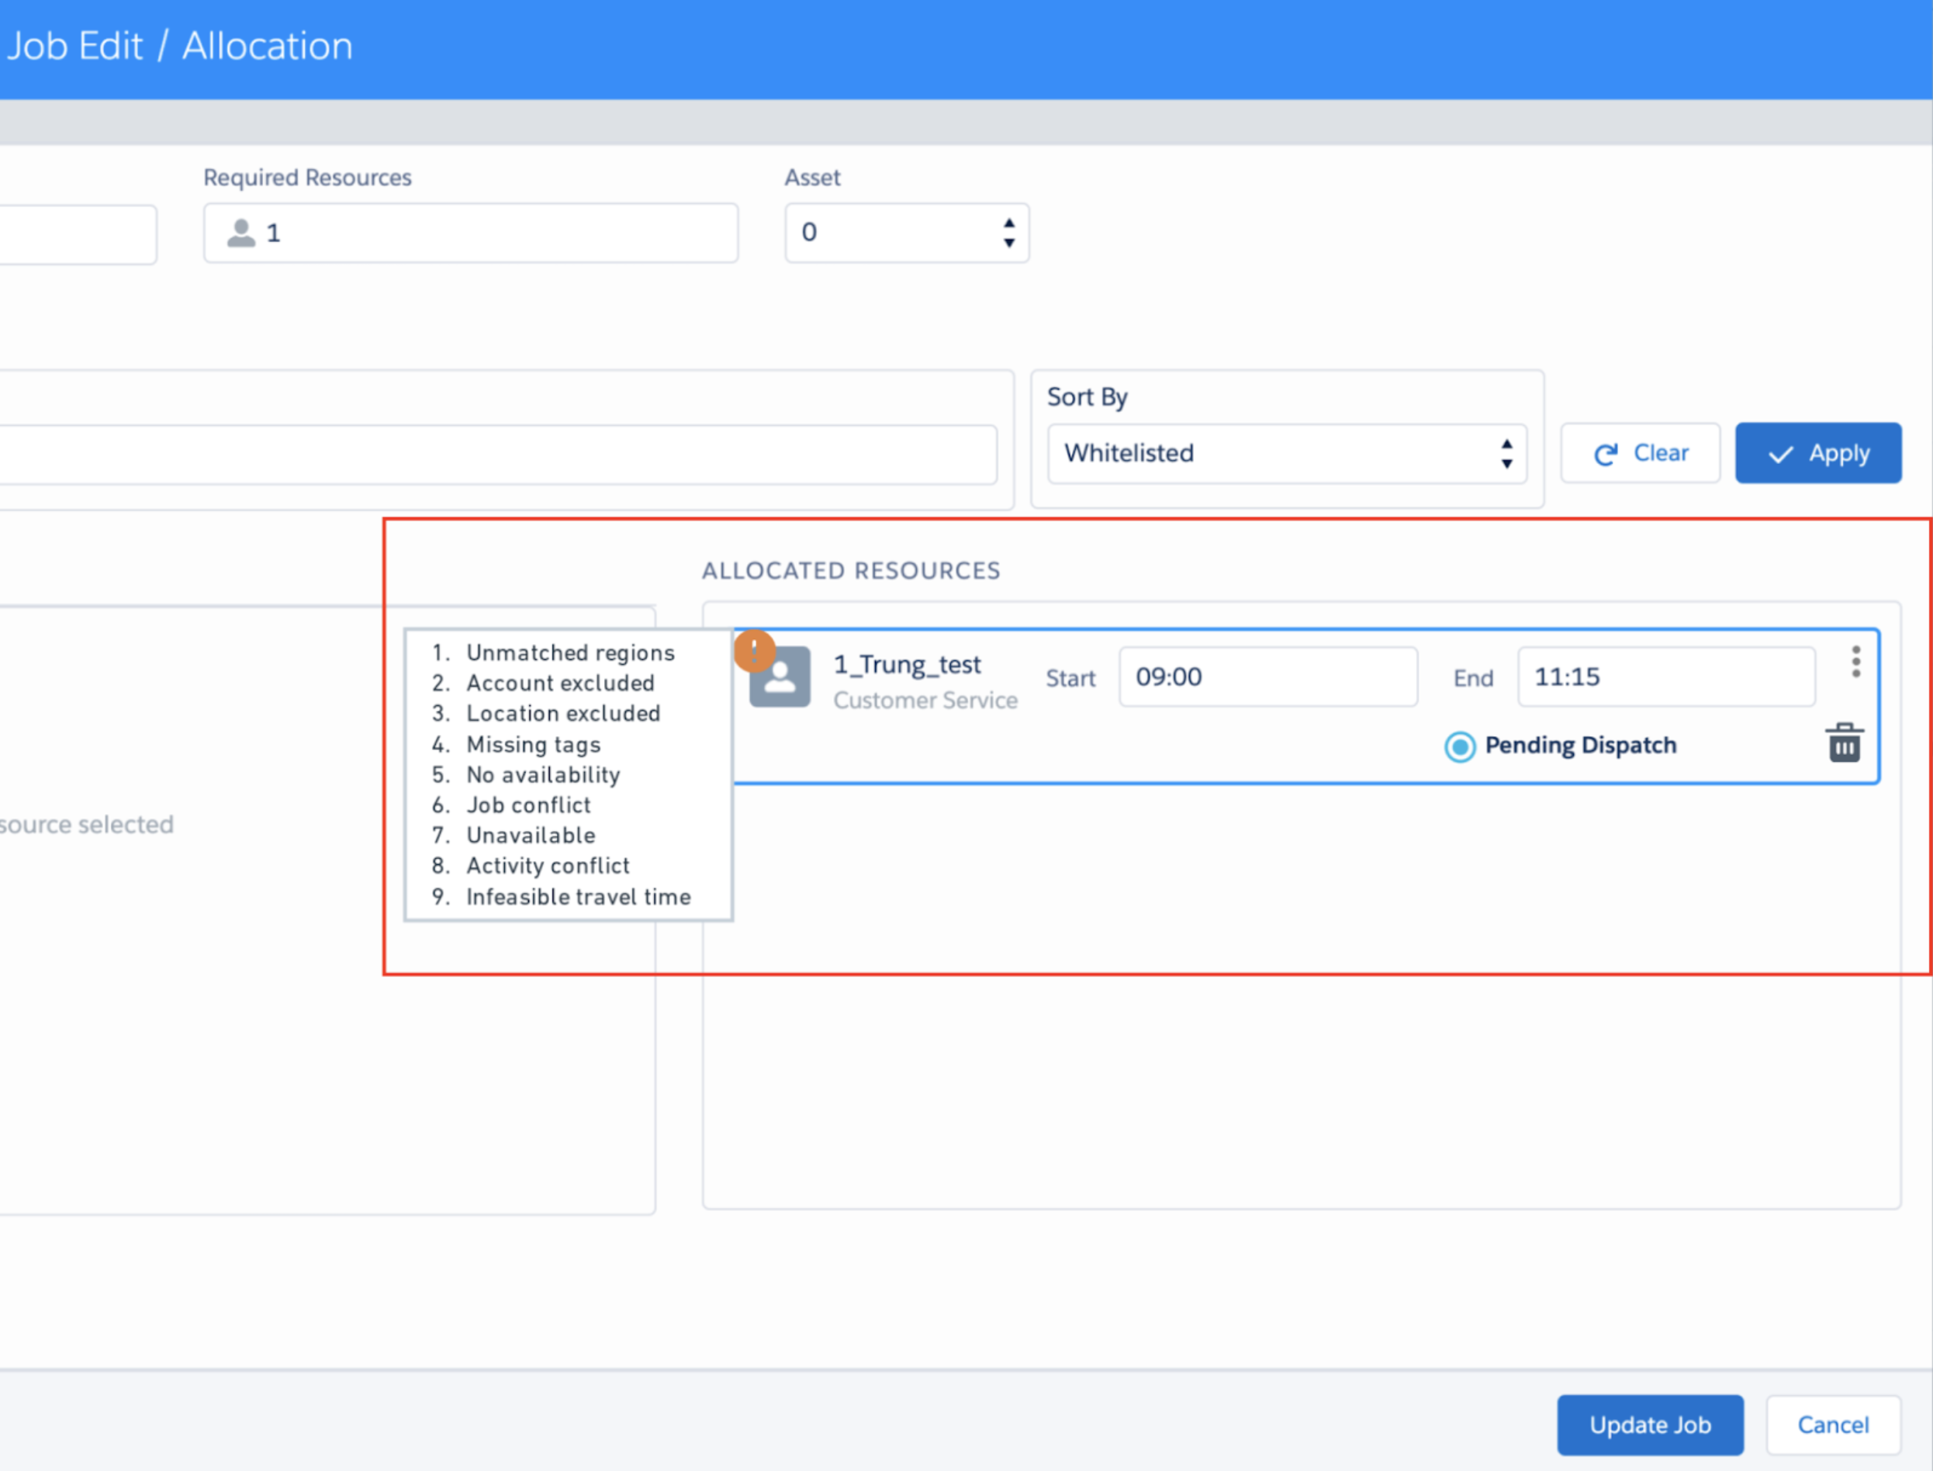1933x1471 pixels.
Task: Click the 1_Trung_test resource name
Action: pos(907,665)
